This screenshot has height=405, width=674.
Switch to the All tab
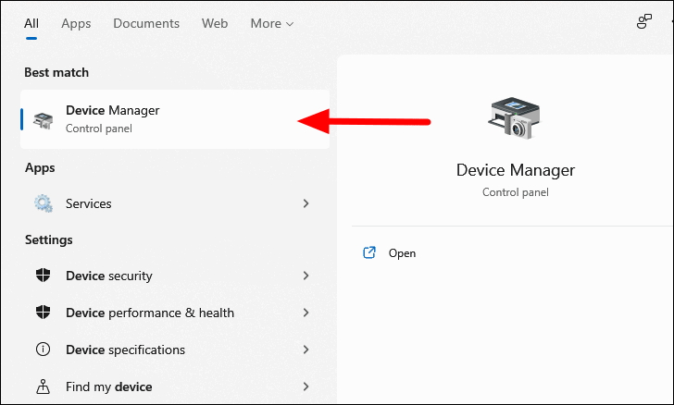pyautogui.click(x=31, y=23)
